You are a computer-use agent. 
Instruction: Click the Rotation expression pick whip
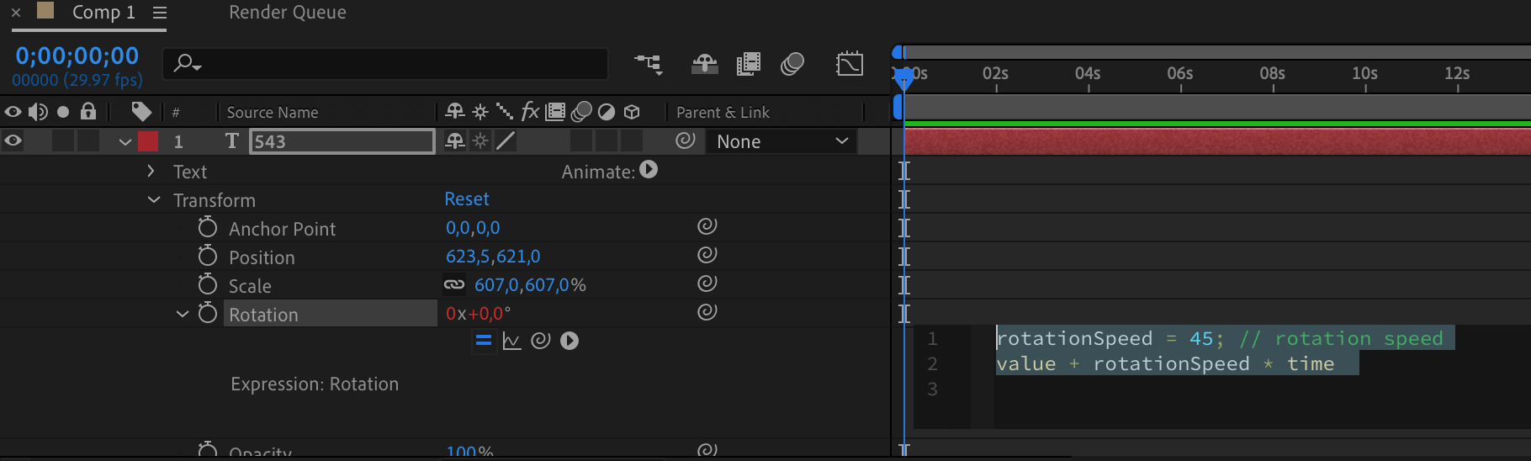(x=541, y=341)
